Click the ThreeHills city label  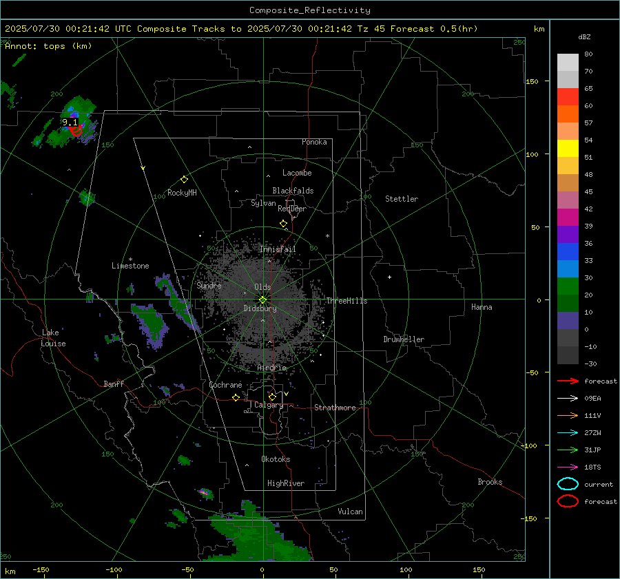[347, 301]
